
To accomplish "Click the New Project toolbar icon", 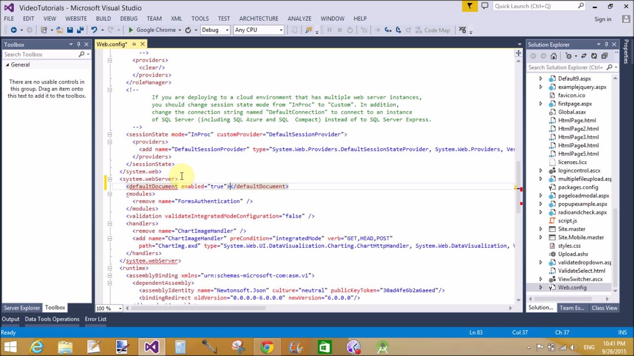I will point(44,30).
